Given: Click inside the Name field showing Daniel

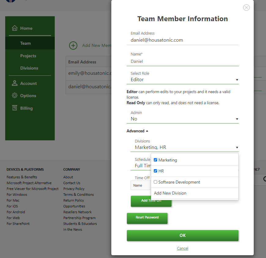Looking at the screenshot, I should 183,61.
